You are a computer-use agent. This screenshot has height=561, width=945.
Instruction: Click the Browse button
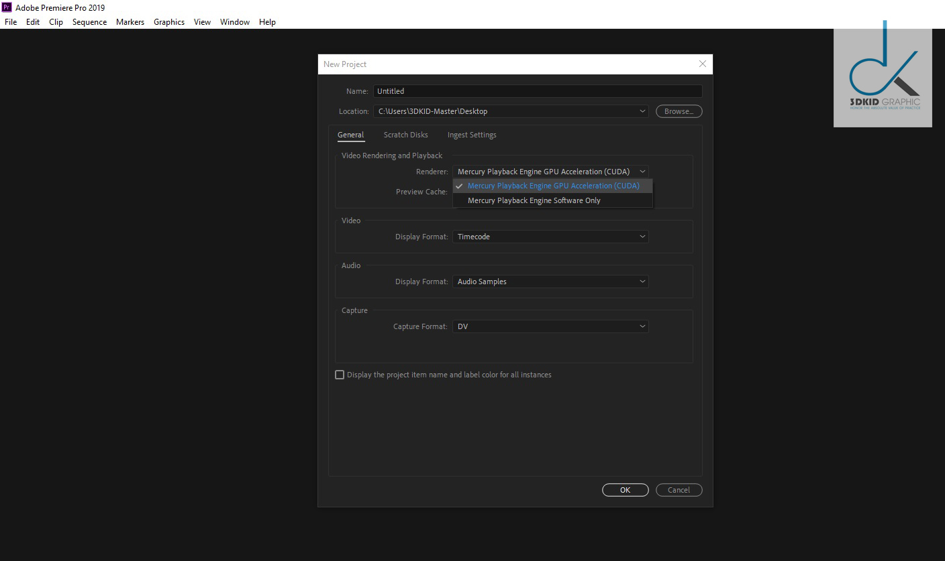(679, 111)
